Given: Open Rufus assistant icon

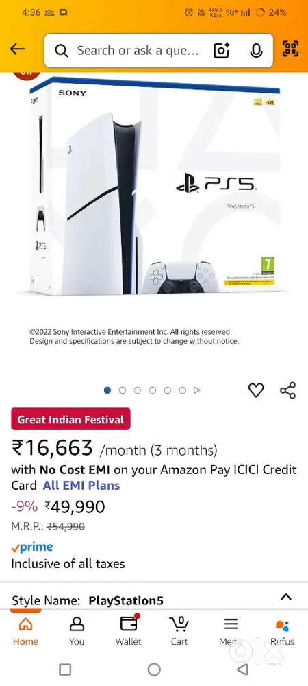Looking at the screenshot, I should pos(282,631).
